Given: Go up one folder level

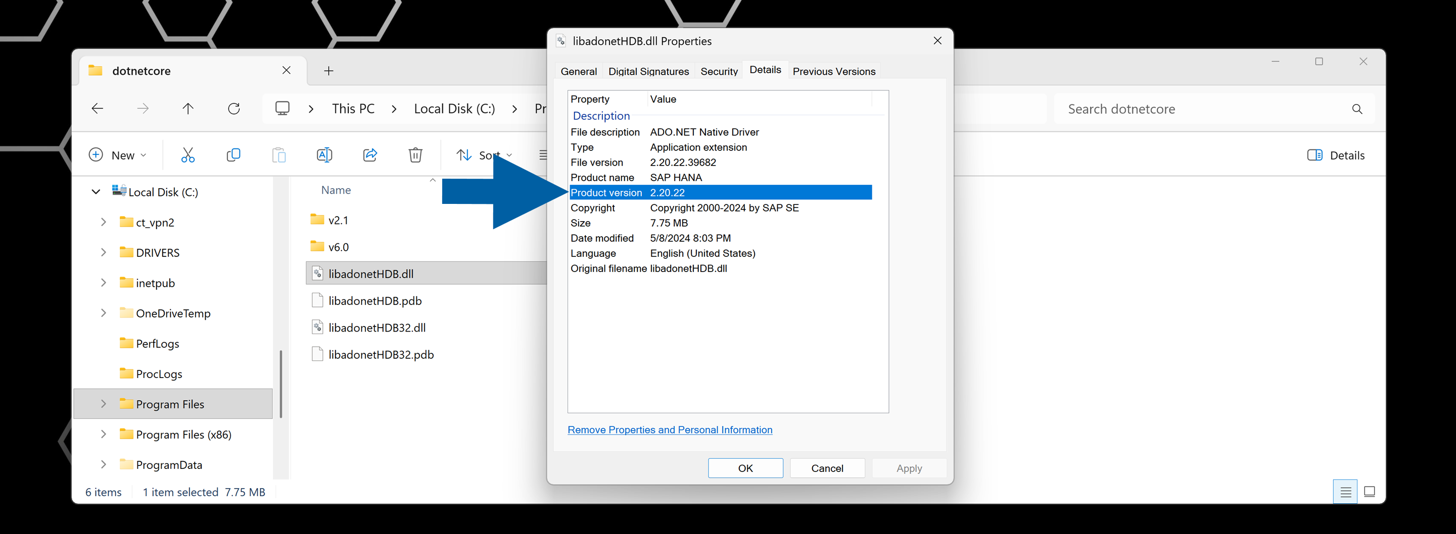Looking at the screenshot, I should click(x=187, y=109).
